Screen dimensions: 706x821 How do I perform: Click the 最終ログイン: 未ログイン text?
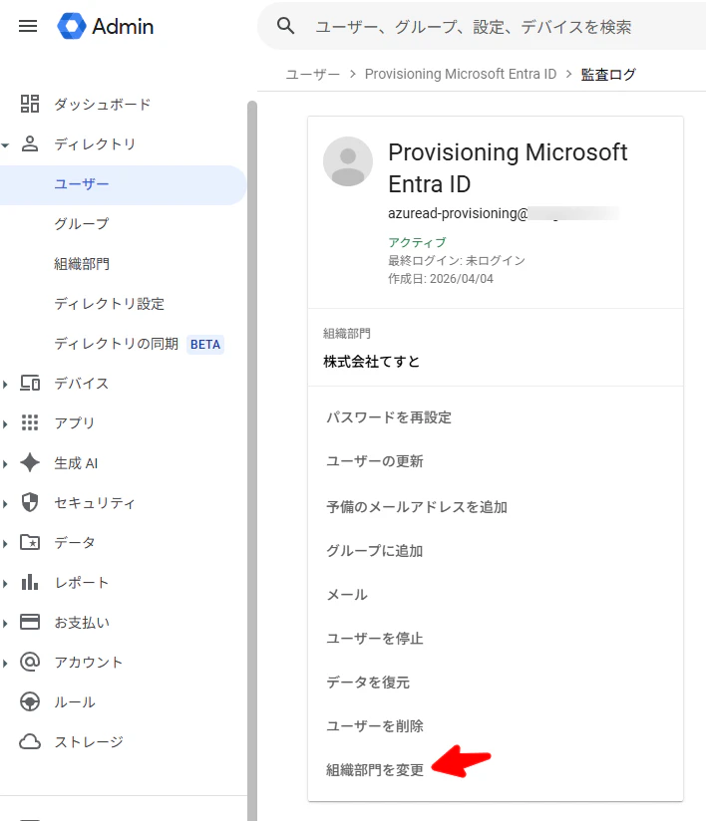[x=457, y=260]
